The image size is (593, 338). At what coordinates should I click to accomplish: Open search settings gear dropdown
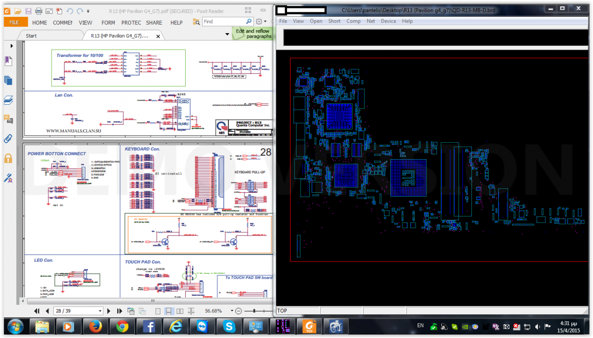(261, 22)
